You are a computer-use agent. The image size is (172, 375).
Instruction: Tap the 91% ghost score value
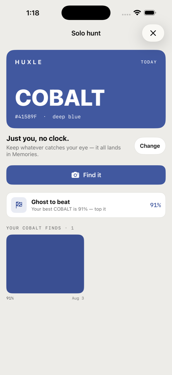[155, 205]
